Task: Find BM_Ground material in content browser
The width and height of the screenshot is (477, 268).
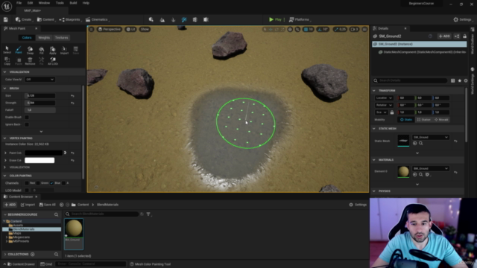Action: 420,174
